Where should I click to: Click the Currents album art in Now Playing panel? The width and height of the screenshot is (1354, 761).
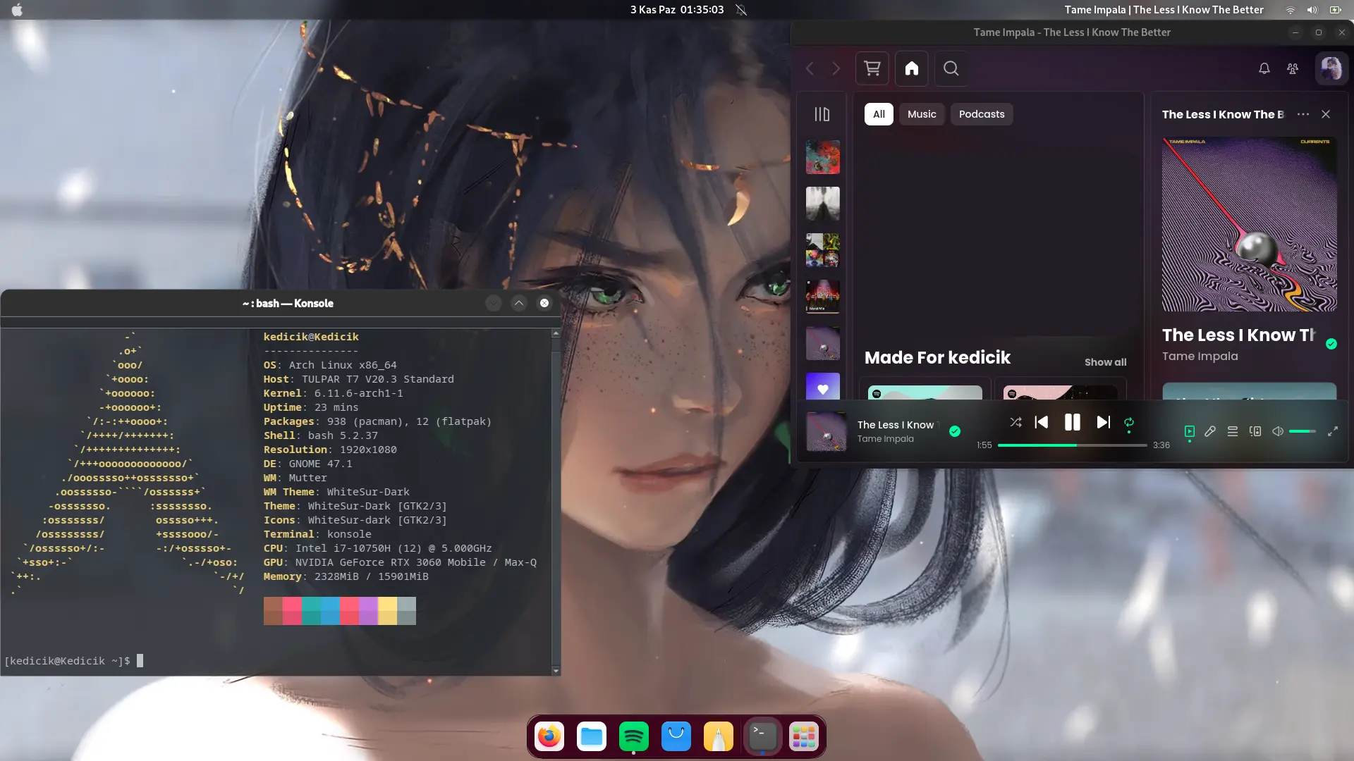pyautogui.click(x=1249, y=224)
